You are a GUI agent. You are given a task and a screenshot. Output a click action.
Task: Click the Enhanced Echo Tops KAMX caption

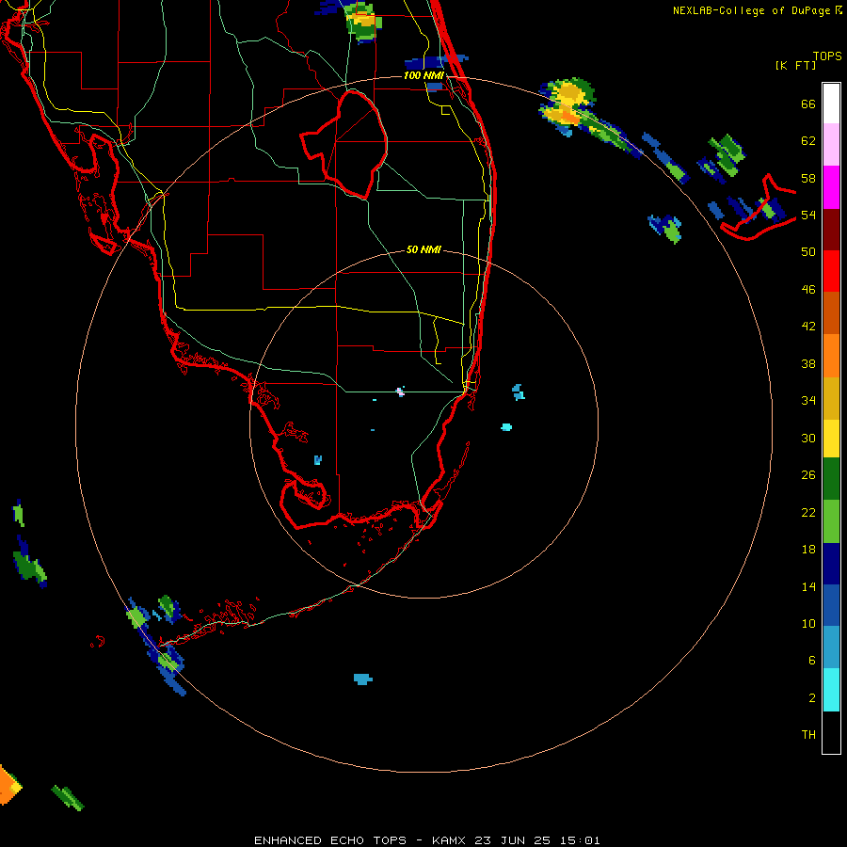426,840
